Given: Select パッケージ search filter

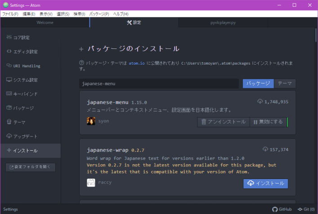Looking at the screenshot, I should [x=258, y=83].
